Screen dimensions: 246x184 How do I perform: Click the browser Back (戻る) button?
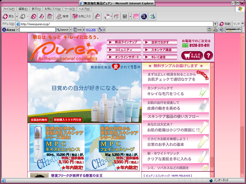[x=8, y=16]
